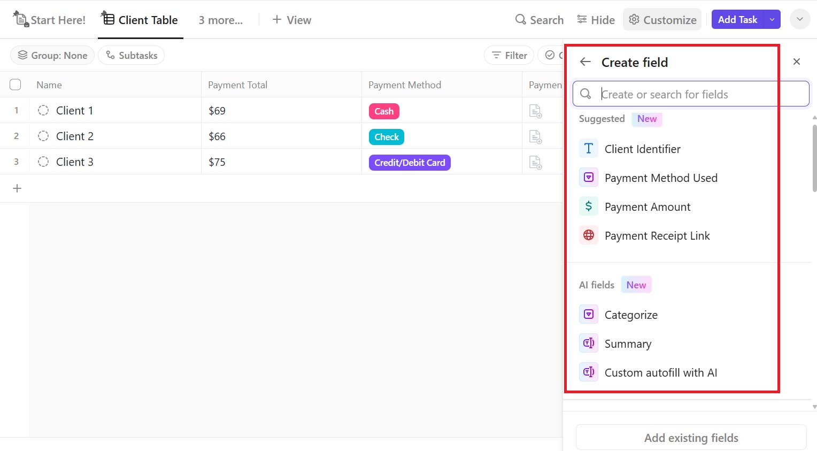Toggle the Client 1 status circle
Image resolution: width=817 pixels, height=451 pixels.
click(43, 111)
